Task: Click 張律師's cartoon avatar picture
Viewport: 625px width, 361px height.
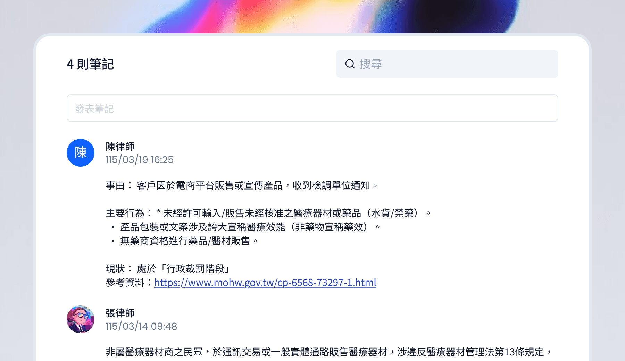Action: click(81, 319)
